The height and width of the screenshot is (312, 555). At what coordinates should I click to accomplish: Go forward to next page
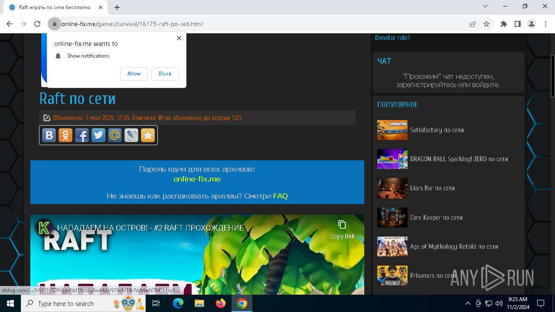(23, 24)
